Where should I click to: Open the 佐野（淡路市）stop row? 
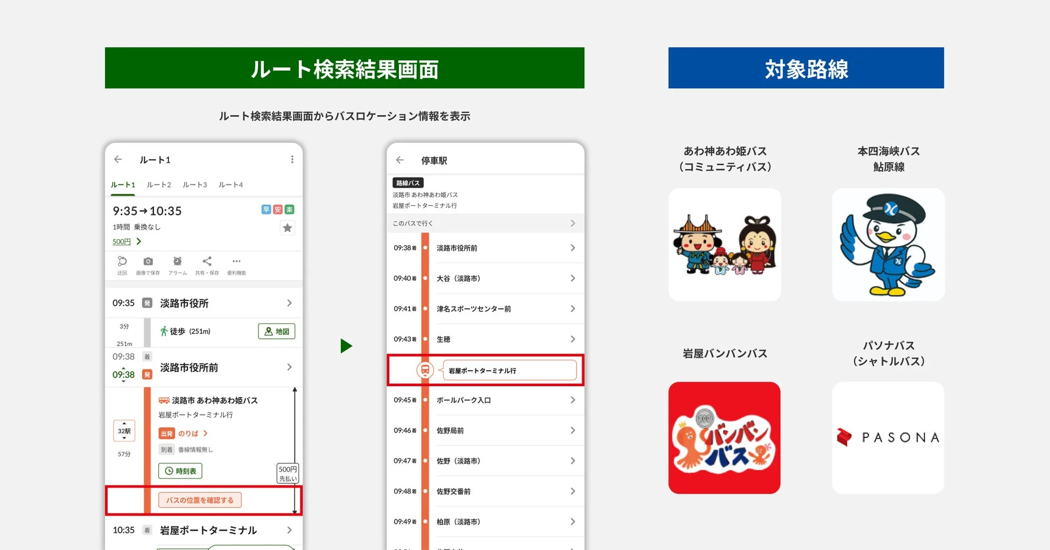(x=485, y=461)
